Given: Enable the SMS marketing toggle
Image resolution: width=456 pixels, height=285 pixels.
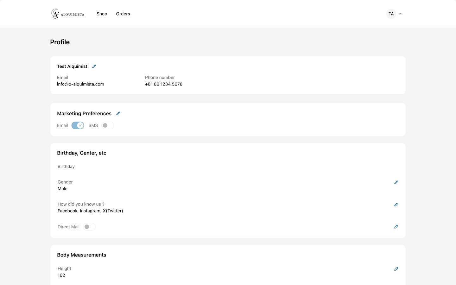Looking at the screenshot, I should click(x=107, y=125).
